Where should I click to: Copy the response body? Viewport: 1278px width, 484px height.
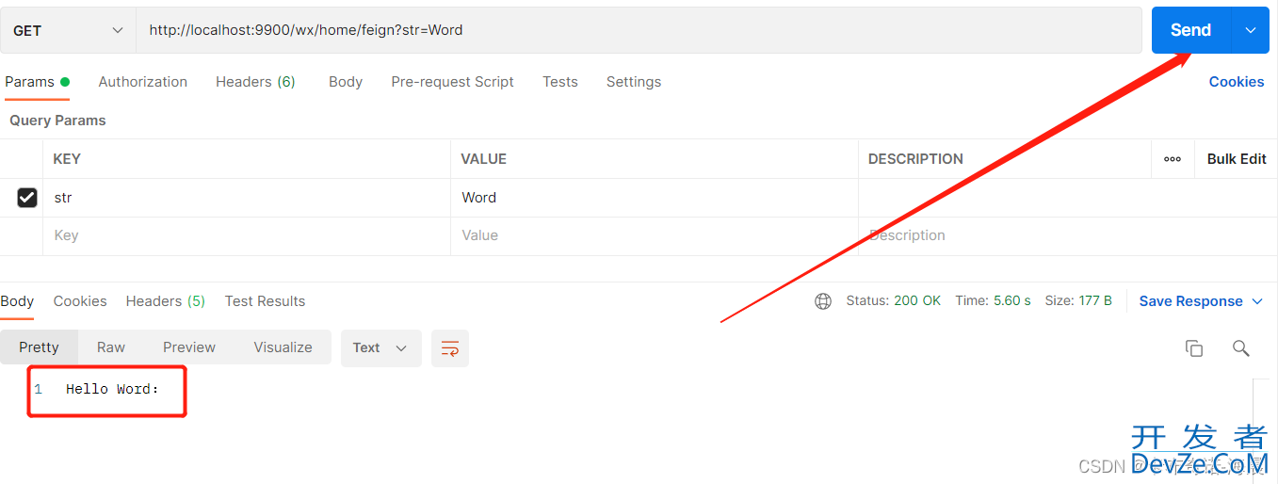click(1194, 348)
